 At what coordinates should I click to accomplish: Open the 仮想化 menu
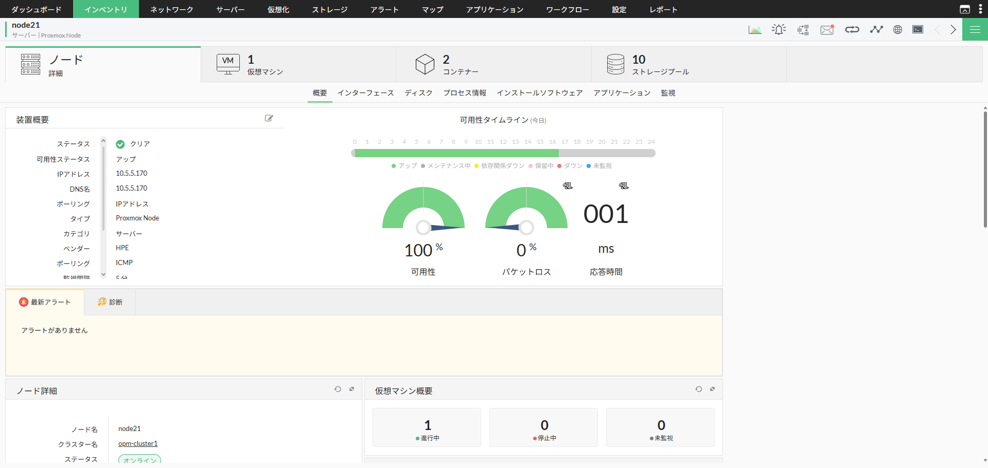pyautogui.click(x=278, y=9)
